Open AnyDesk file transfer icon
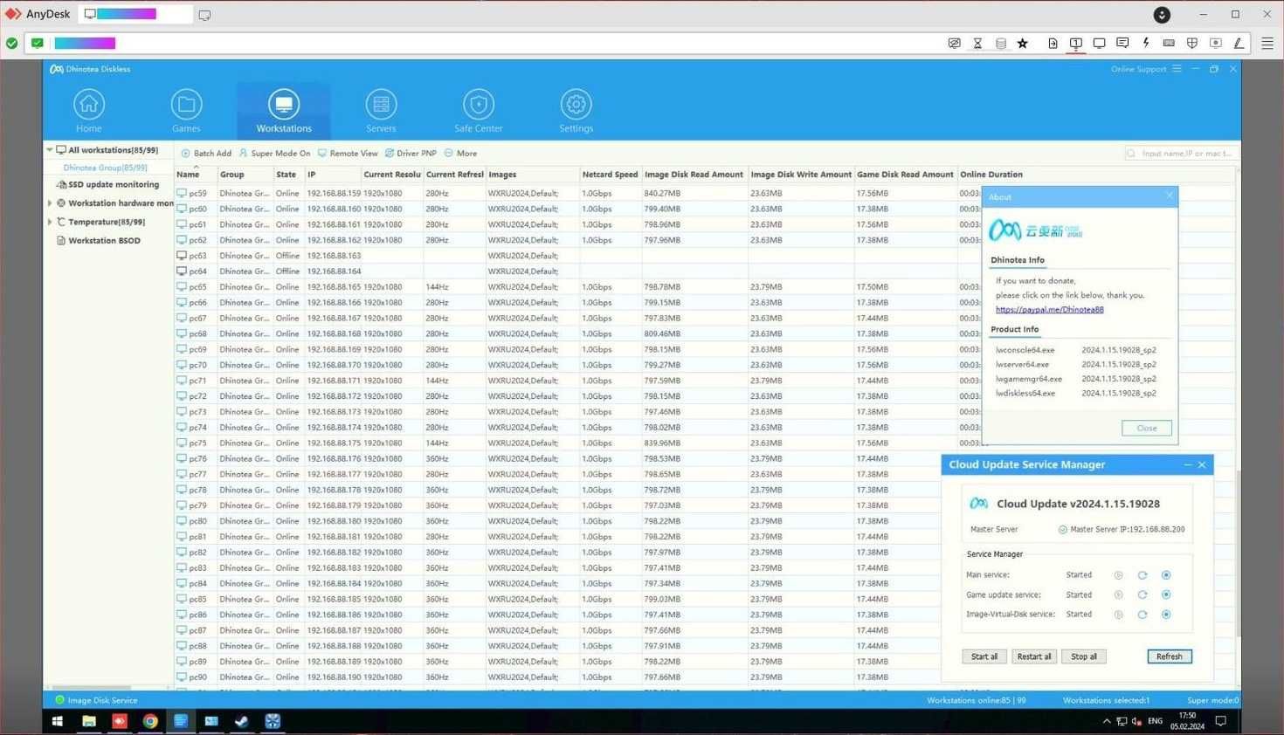This screenshot has height=735, width=1284. point(1053,43)
